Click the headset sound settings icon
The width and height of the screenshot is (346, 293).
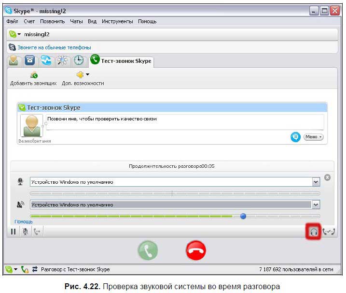coord(314,232)
